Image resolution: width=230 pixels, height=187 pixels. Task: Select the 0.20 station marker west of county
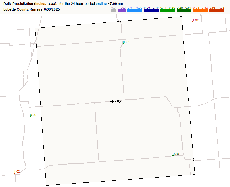click(30, 117)
